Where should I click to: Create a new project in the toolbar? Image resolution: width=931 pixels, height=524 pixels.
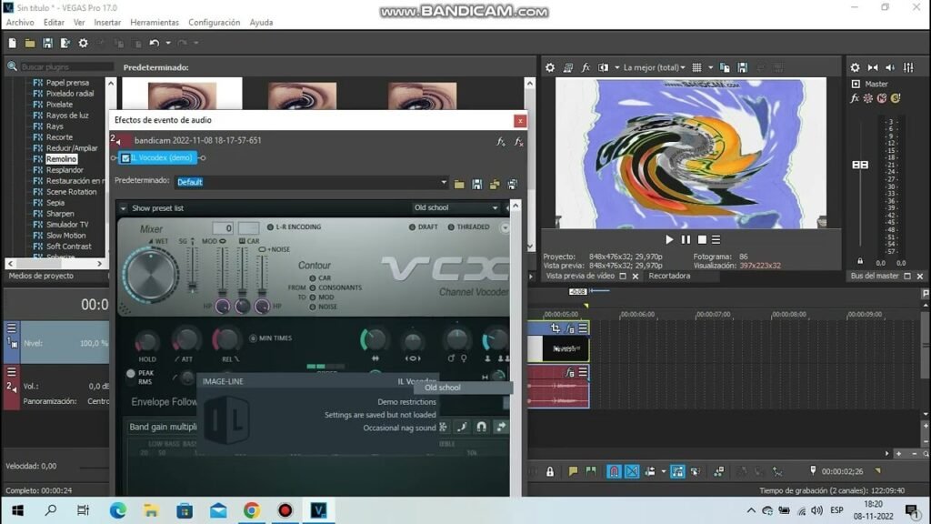tap(12, 43)
